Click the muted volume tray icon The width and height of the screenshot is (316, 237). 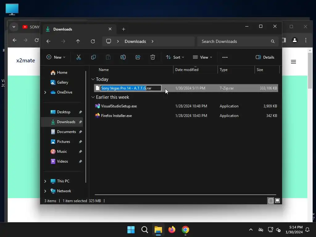click(279, 230)
